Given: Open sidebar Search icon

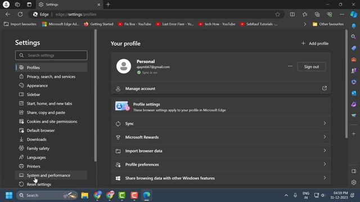Looking at the screenshot, I should coord(354,36).
